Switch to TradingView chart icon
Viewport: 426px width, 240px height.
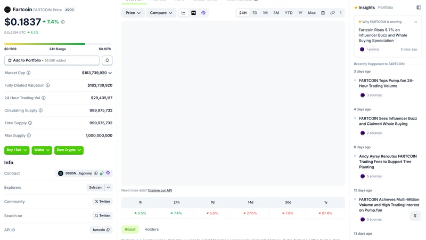(x=193, y=13)
